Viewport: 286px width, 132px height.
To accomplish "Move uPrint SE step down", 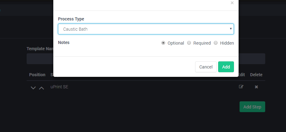I will pos(33,88).
